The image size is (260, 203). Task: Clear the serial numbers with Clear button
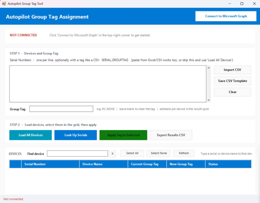[x=232, y=92]
